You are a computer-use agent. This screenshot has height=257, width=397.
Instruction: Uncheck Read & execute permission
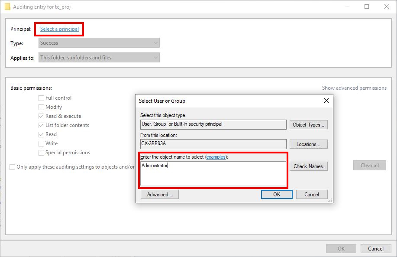tap(41, 116)
